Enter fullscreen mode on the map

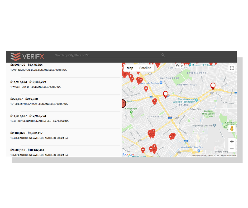pos(232,68)
